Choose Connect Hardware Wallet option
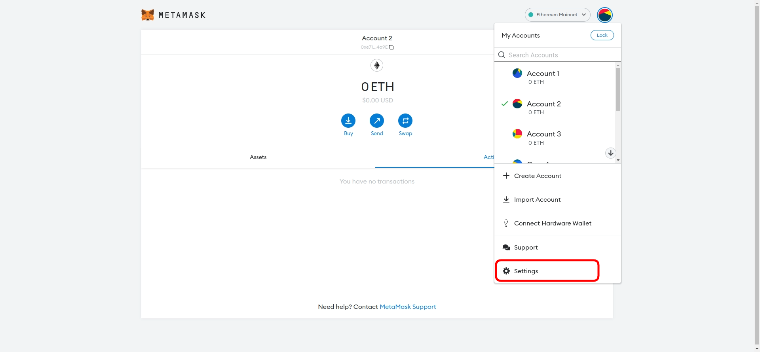The image size is (760, 352). (x=557, y=223)
